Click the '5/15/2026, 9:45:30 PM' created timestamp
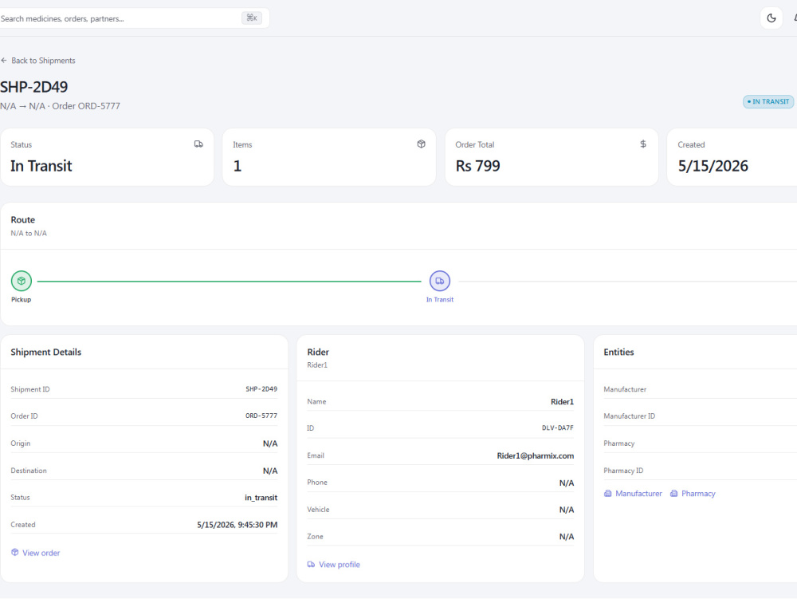Image resolution: width=797 pixels, height=599 pixels. click(238, 525)
